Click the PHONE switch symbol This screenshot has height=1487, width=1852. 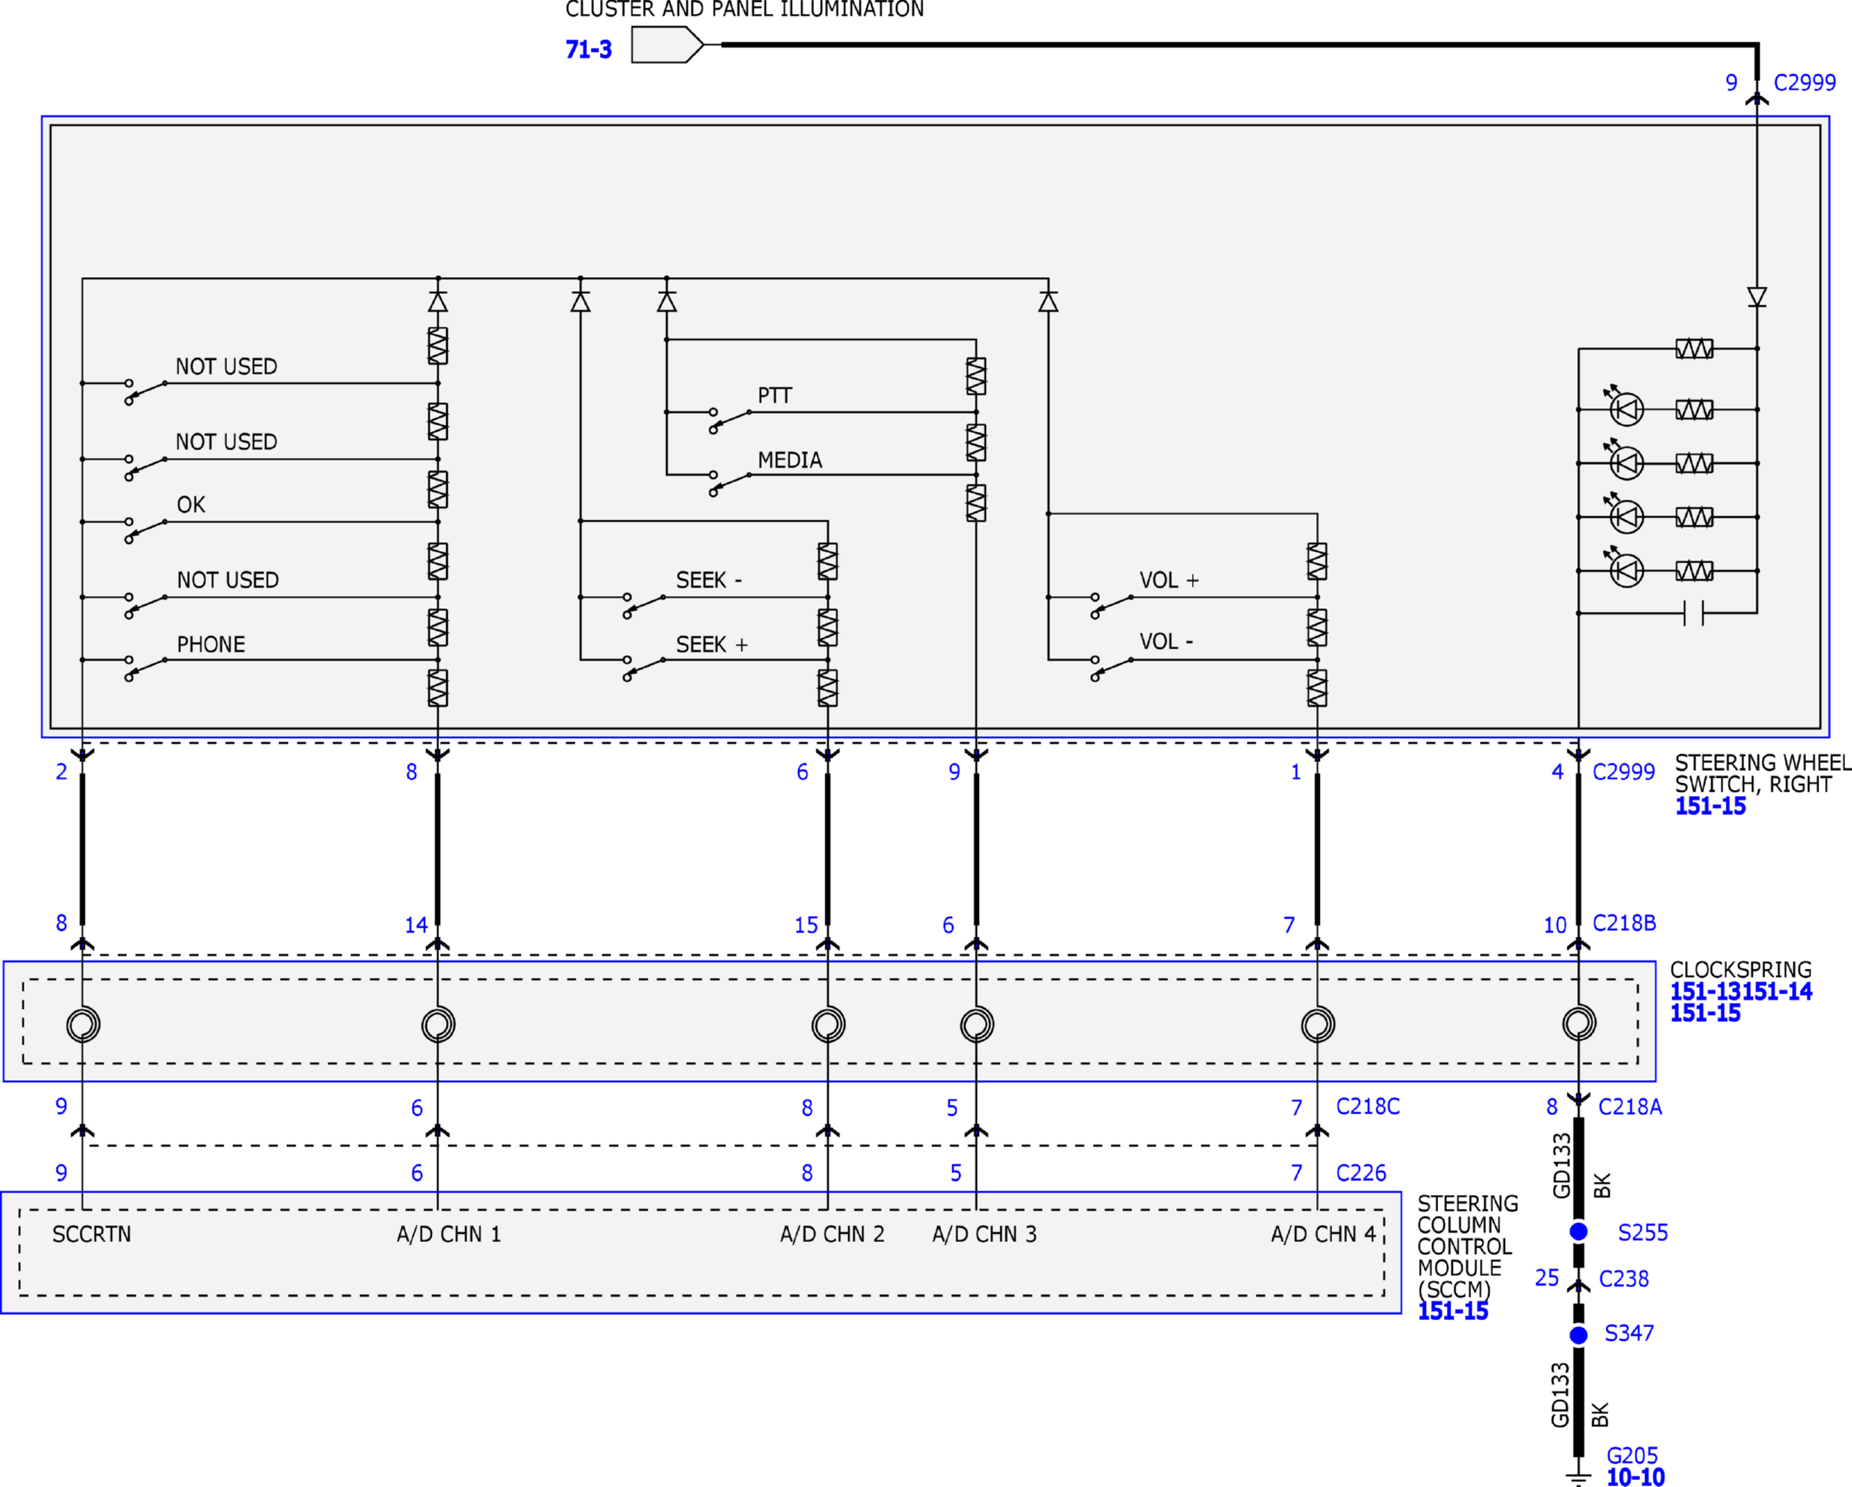tap(146, 667)
